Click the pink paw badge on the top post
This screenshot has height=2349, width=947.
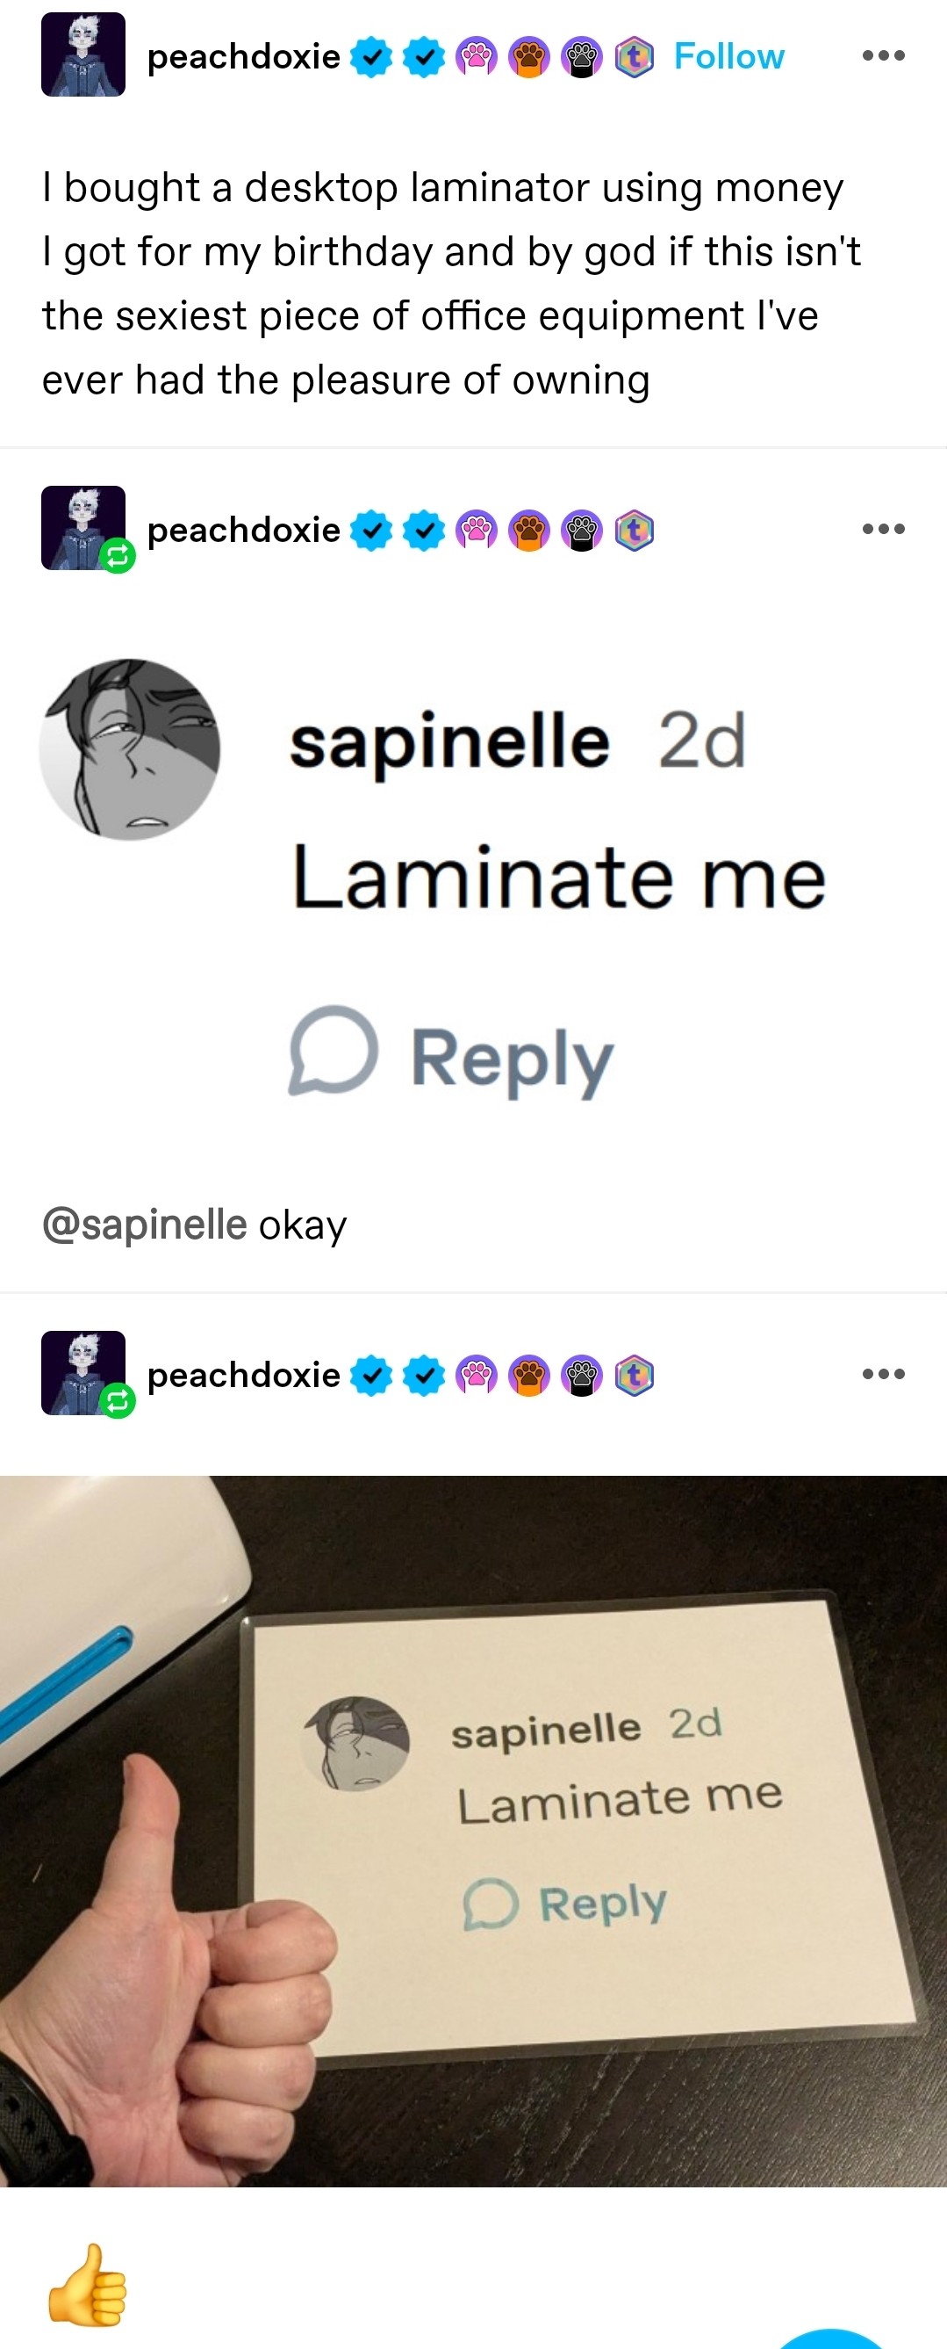tap(476, 57)
